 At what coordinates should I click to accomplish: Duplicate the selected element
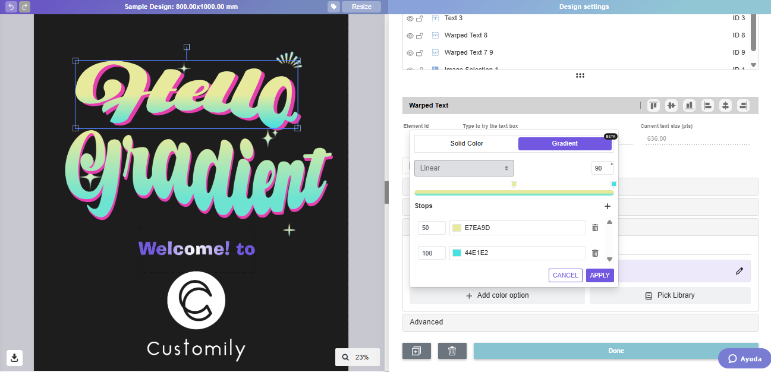[417, 351]
